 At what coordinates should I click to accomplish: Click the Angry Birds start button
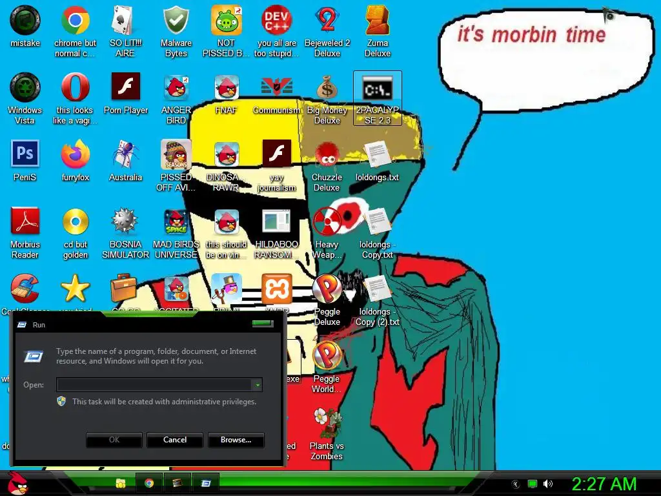pos(18,483)
